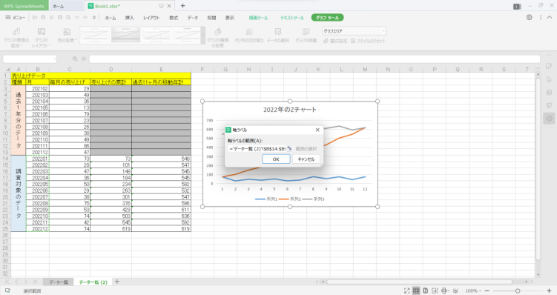557x295 pixels.
Task: Select the page layout view icon
Action: click(425, 291)
